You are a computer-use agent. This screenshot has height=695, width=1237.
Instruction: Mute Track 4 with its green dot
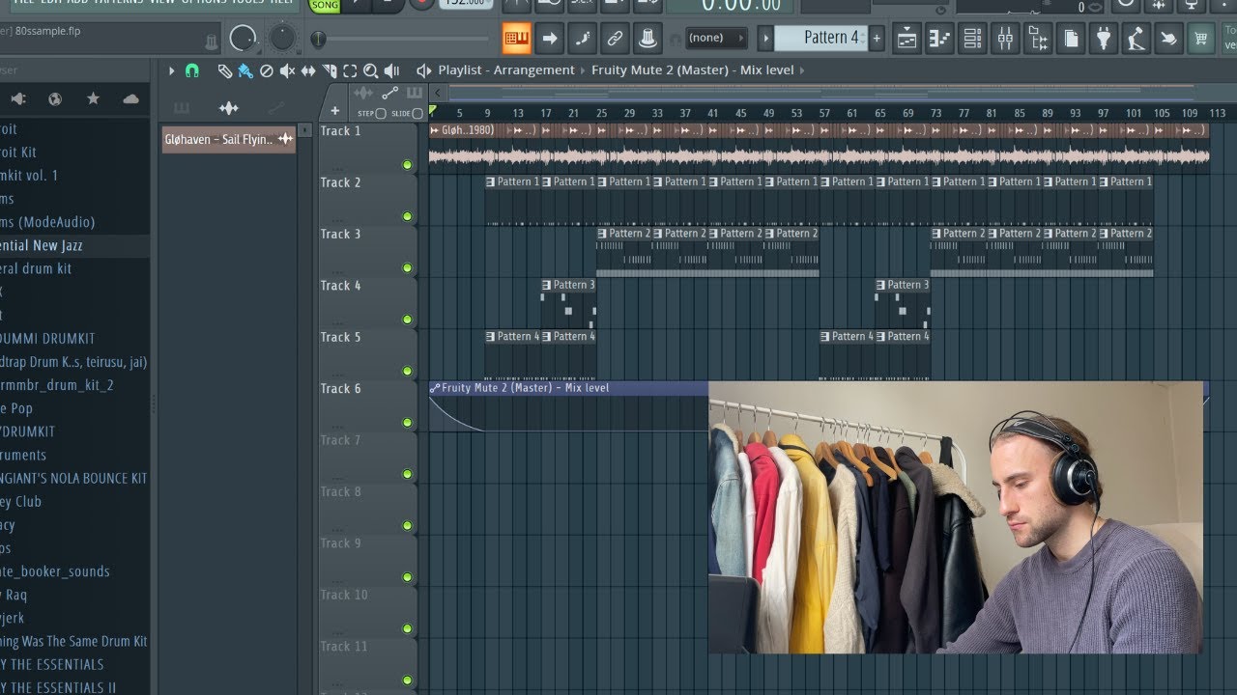click(x=407, y=320)
